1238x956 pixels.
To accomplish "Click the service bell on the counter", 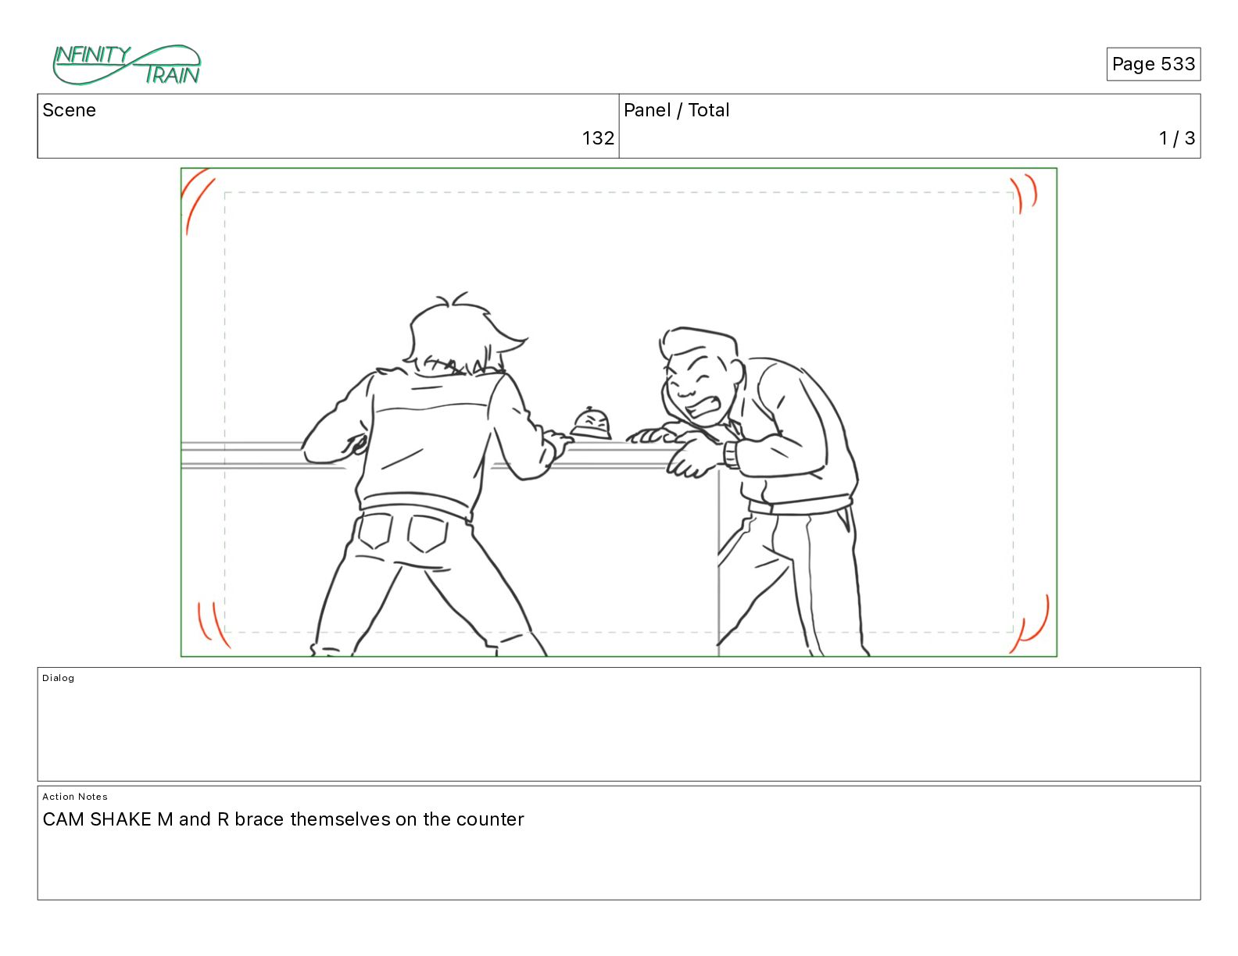I will [x=591, y=423].
